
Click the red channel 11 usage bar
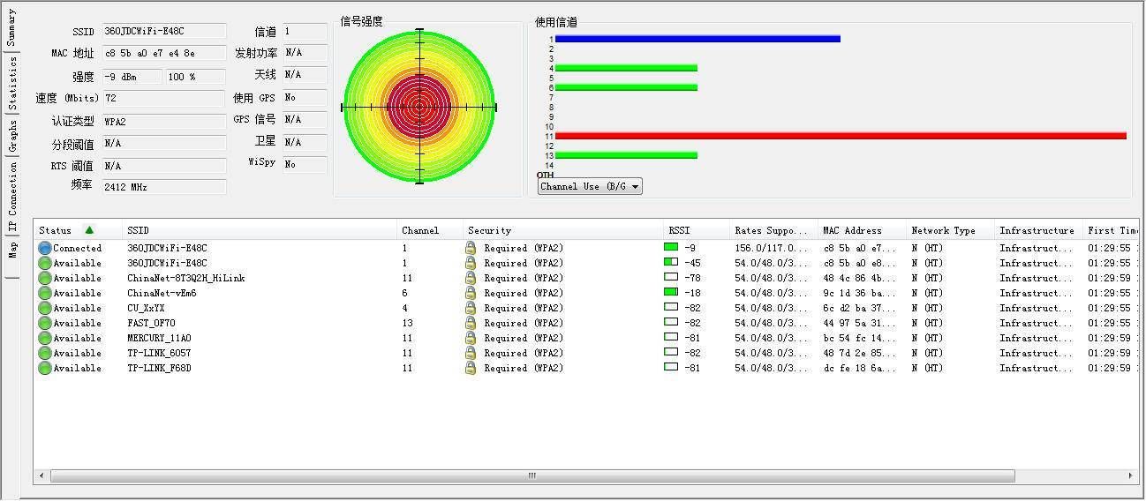click(840, 136)
